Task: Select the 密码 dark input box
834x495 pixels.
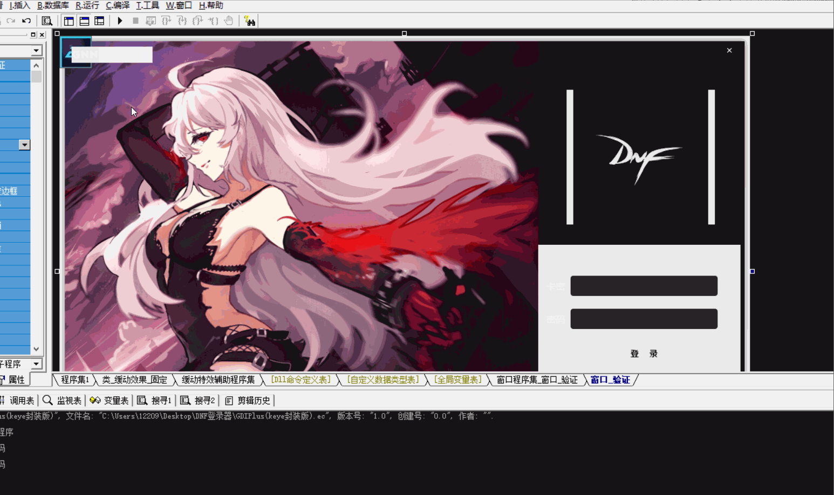Action: coord(644,319)
